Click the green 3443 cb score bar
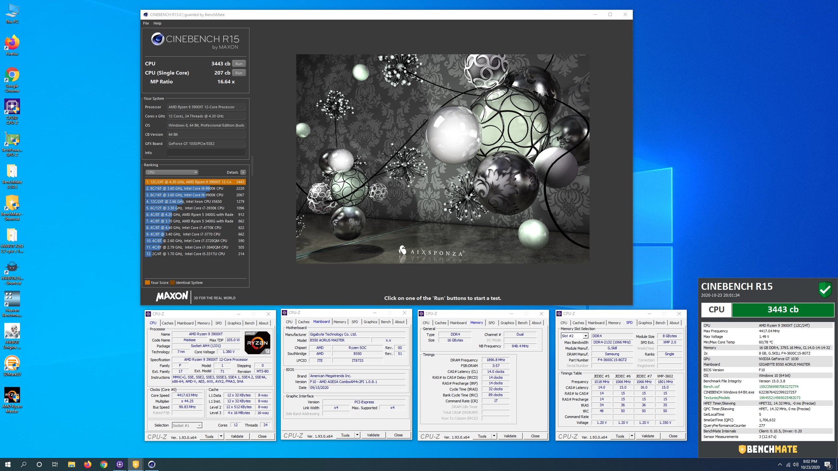 pos(783,310)
